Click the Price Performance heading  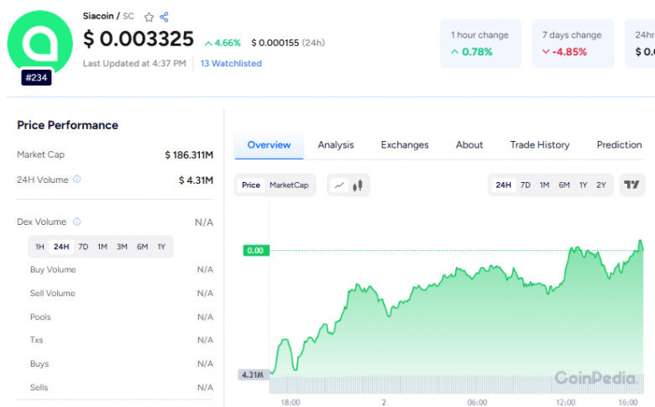68,125
